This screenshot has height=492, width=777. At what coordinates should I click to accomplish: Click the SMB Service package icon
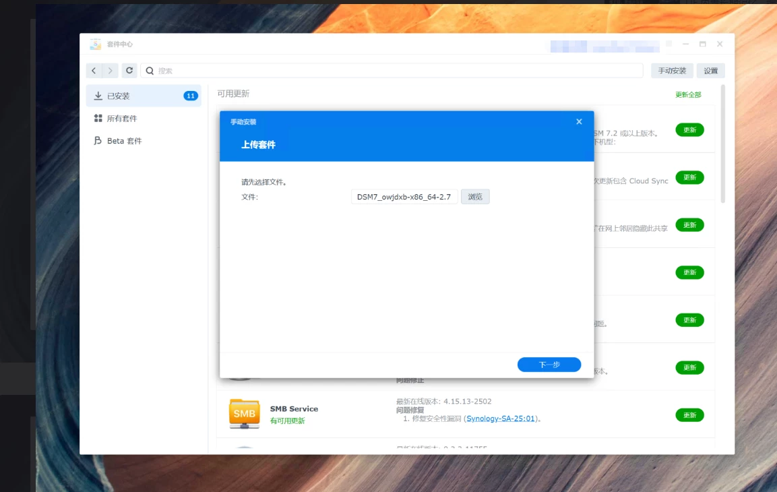(245, 414)
